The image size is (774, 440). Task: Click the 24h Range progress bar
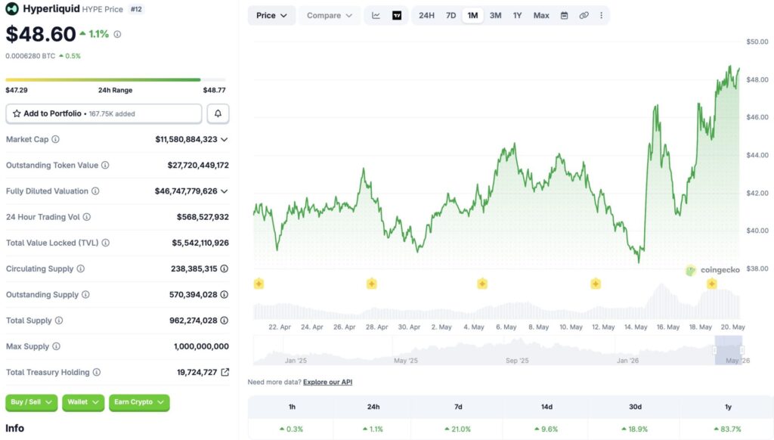pyautogui.click(x=116, y=79)
